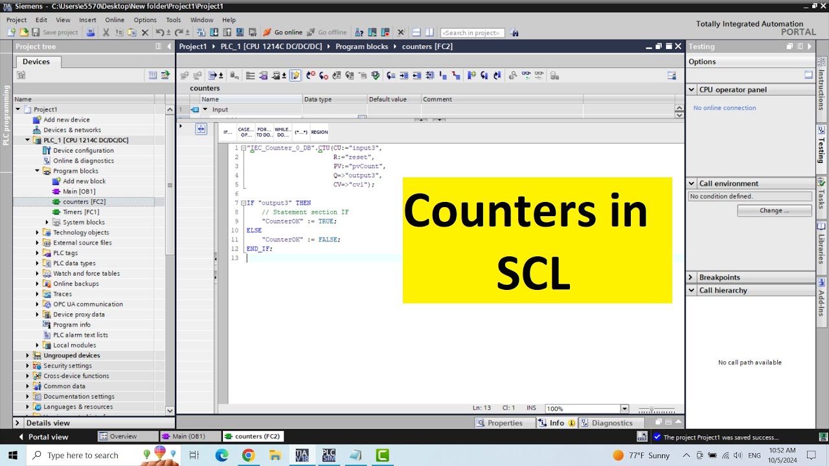Collapse the CTU call code fold marker

point(244,148)
